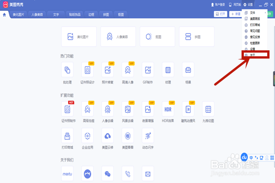Image resolution: width=275 pixels, height=183 pixels.
Task: Open the large 拼图 card
Action: [x=197, y=37]
